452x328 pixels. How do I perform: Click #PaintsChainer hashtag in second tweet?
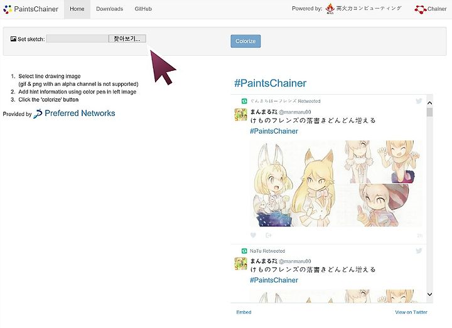(x=274, y=280)
